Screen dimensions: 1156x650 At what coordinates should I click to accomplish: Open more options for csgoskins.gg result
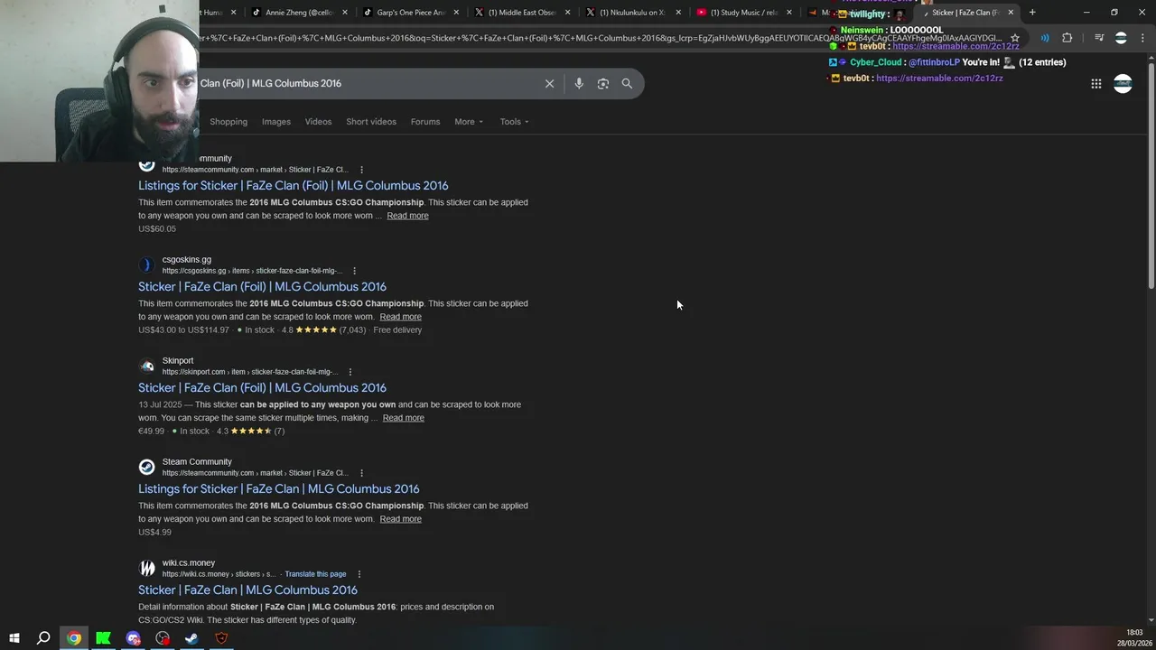click(x=354, y=271)
